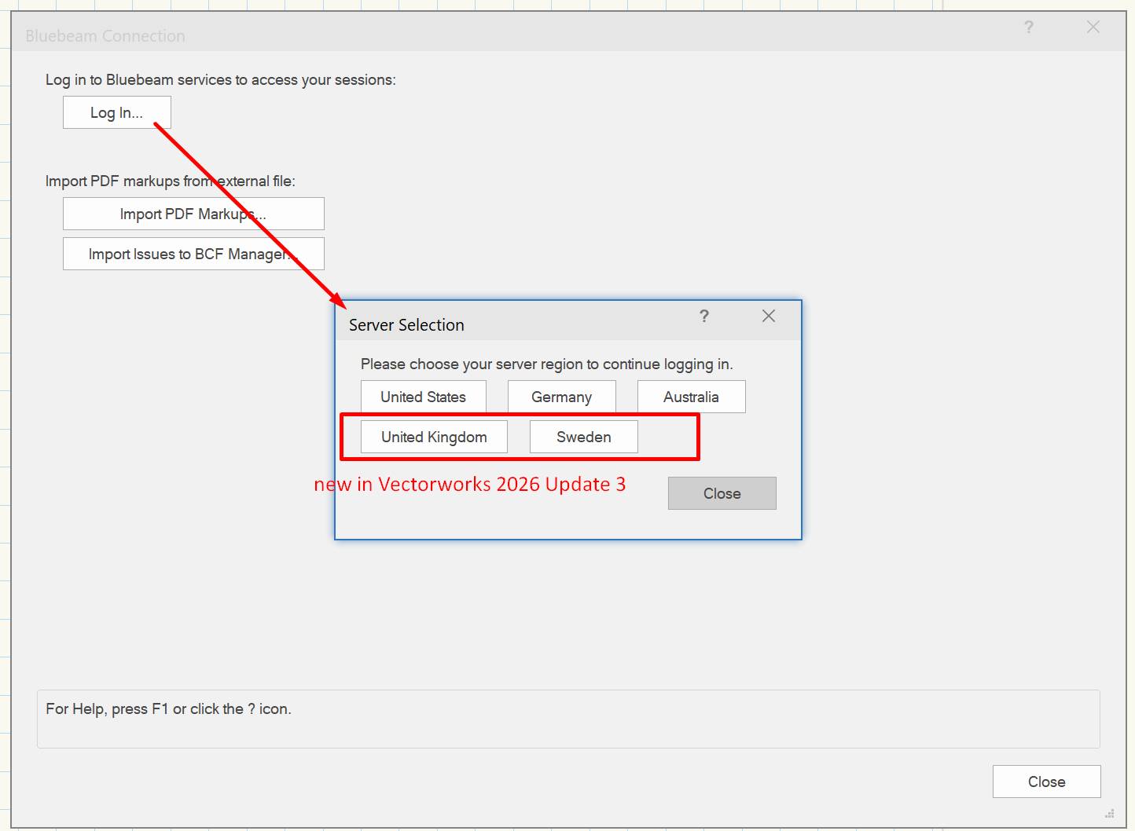This screenshot has height=831, width=1135.
Task: Click the 'Please choose your server region' label
Action: click(x=546, y=364)
